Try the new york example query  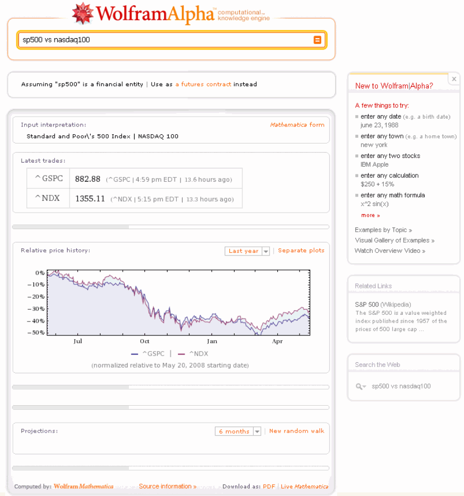(374, 145)
